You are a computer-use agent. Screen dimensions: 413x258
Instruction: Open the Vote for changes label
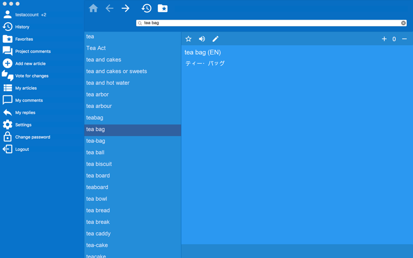[x=32, y=76]
